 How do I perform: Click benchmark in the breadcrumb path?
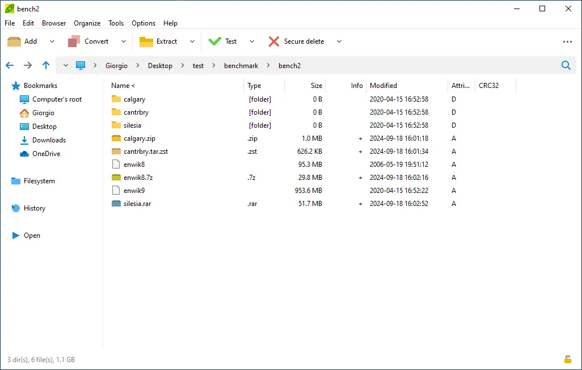pos(241,65)
